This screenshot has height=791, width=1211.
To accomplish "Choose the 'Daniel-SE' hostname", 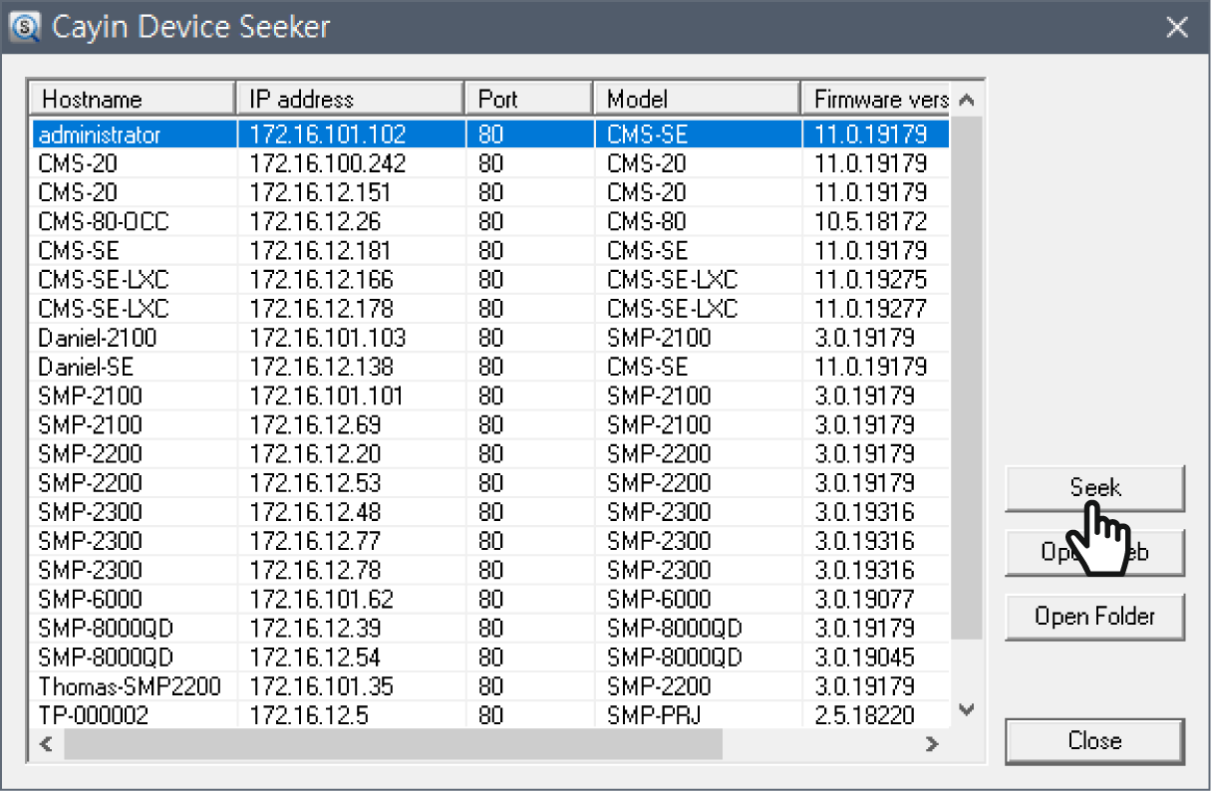I will coord(87,367).
